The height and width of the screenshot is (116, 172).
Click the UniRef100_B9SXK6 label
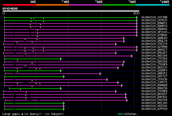coord(154,62)
